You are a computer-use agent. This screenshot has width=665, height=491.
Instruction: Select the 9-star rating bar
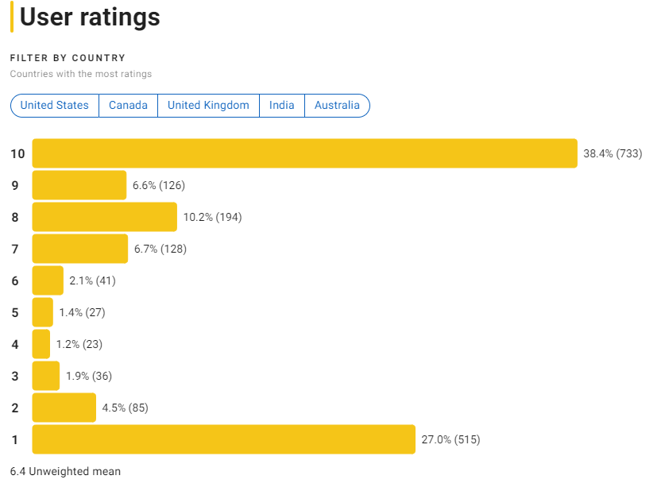(x=79, y=185)
